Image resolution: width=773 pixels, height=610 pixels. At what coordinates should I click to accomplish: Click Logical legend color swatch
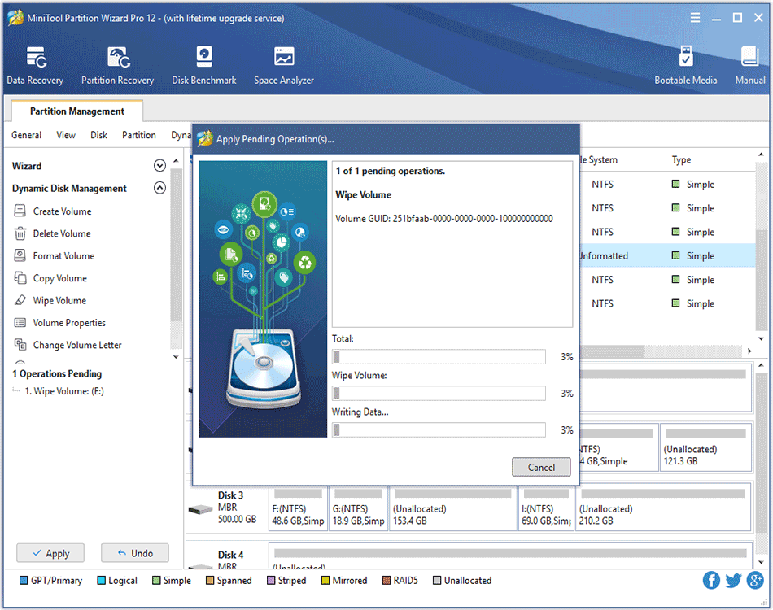click(x=101, y=581)
